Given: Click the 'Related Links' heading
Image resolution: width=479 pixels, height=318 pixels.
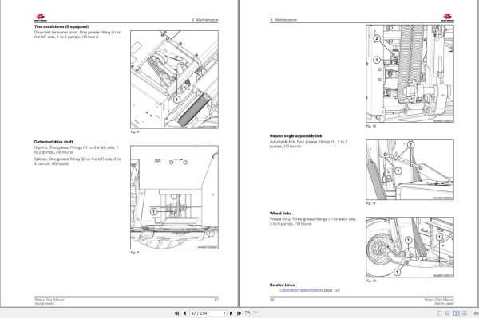Looking at the screenshot, I should pos(282,285).
